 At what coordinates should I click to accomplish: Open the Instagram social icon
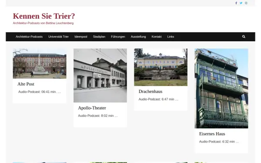pyautogui.click(x=246, y=3)
